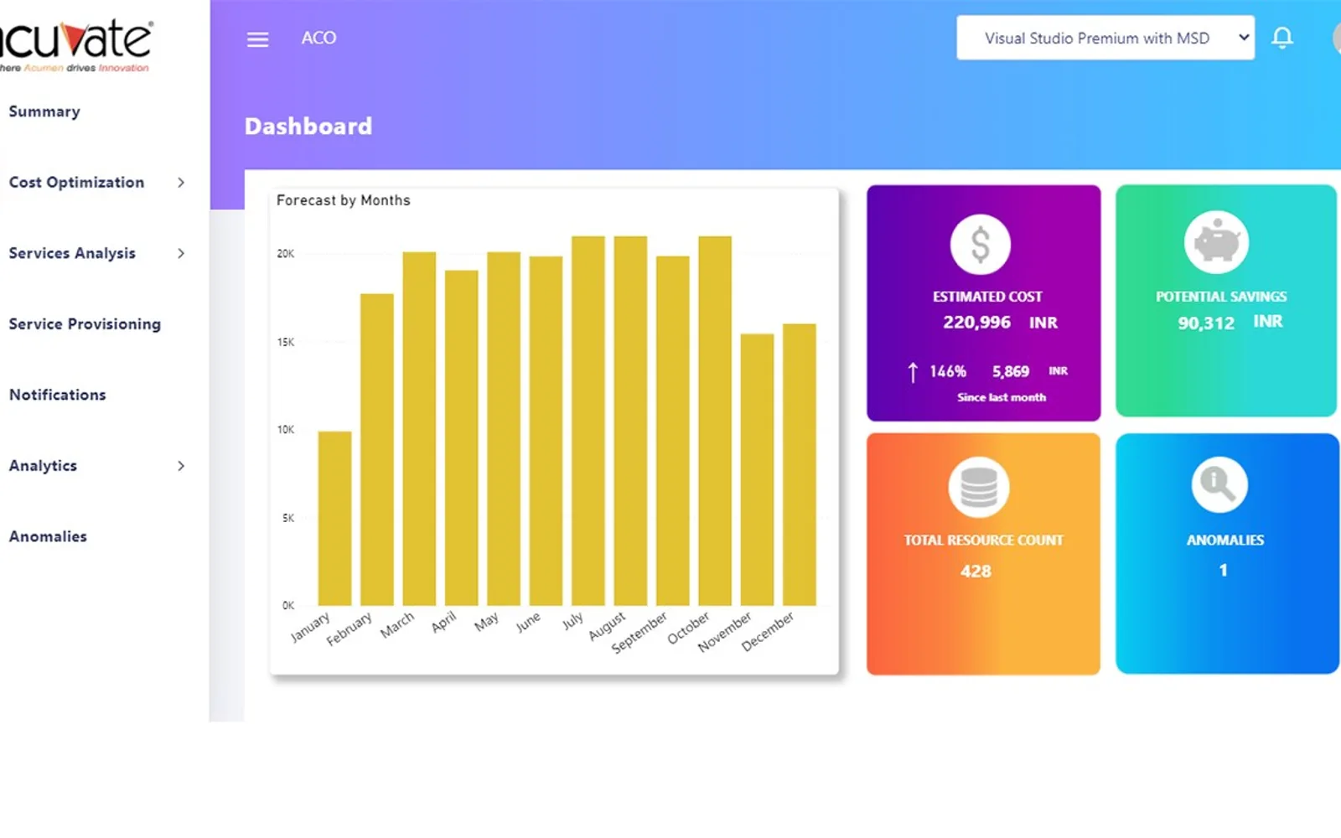Open the Visual Studio Premium with MSD dropdown
This screenshot has height=838, width=1341.
coord(1105,38)
